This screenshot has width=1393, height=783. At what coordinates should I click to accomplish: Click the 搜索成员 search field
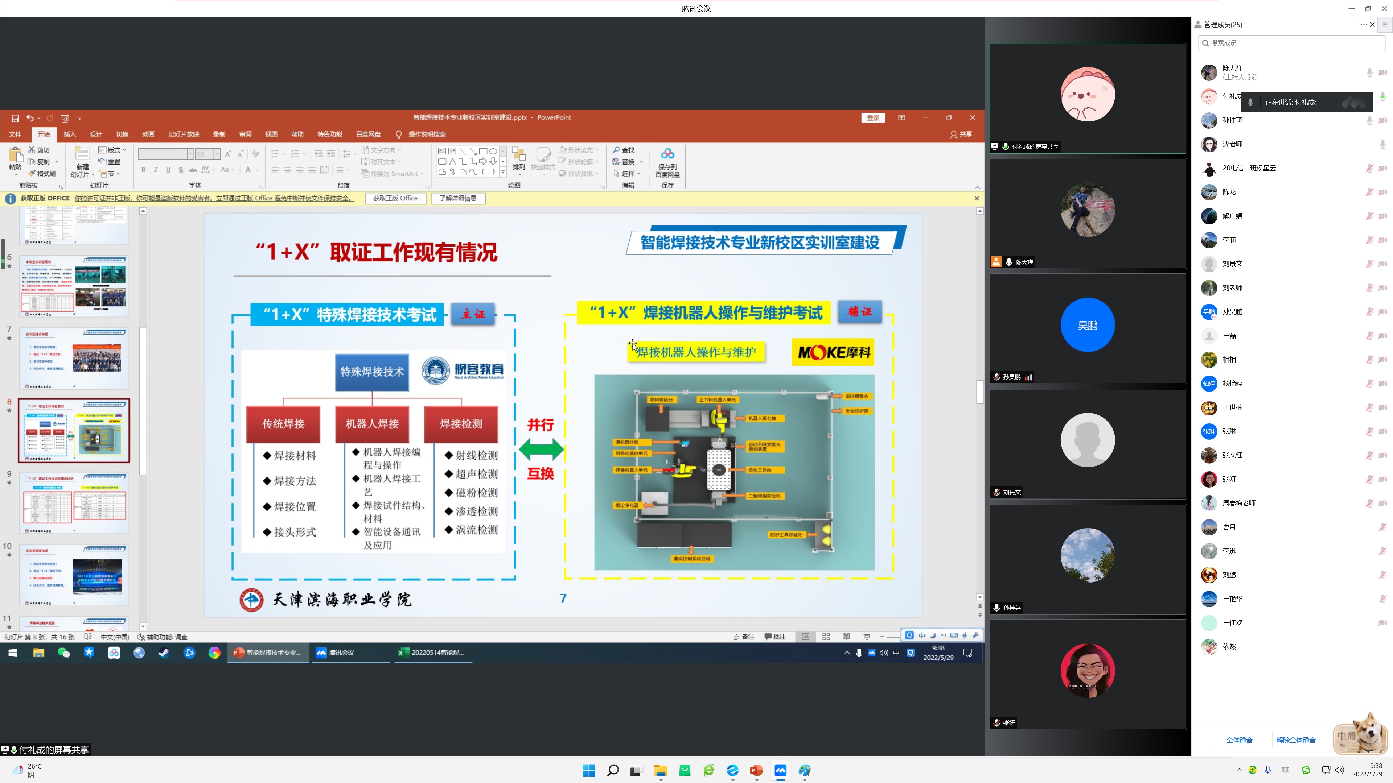click(1291, 43)
